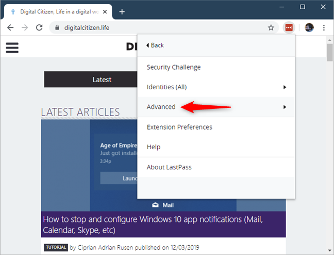The width and height of the screenshot is (334, 255).
Task: Reload the page
Action: (x=39, y=27)
